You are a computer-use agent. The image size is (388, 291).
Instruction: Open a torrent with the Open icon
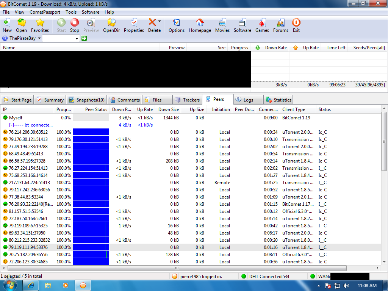(x=21, y=22)
